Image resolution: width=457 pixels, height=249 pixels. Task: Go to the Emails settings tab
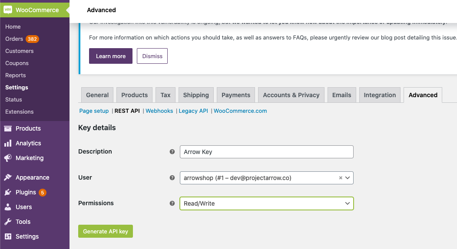341,95
